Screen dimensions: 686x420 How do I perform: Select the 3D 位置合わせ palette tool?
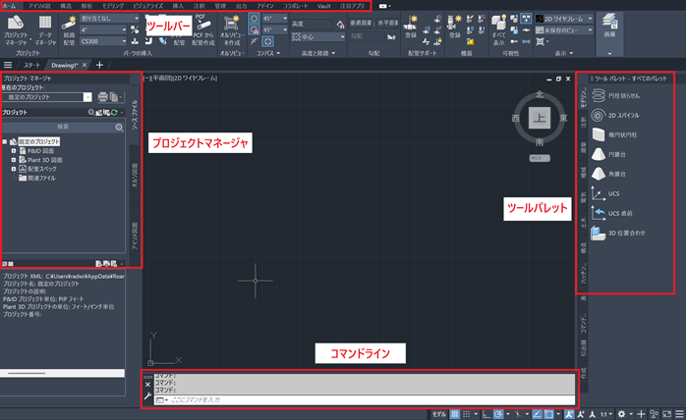618,233
